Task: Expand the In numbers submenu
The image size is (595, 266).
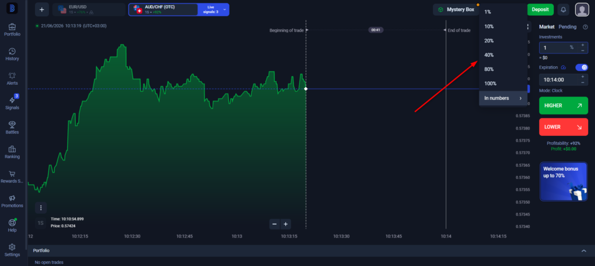Action: click(503, 98)
